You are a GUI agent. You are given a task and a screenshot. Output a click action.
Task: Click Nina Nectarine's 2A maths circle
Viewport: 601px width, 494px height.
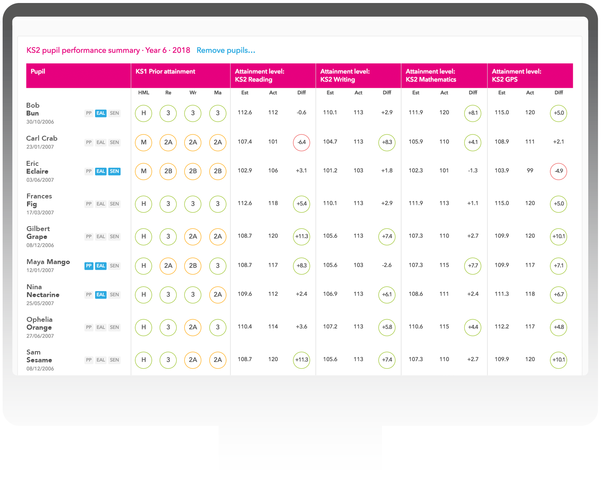(x=218, y=295)
